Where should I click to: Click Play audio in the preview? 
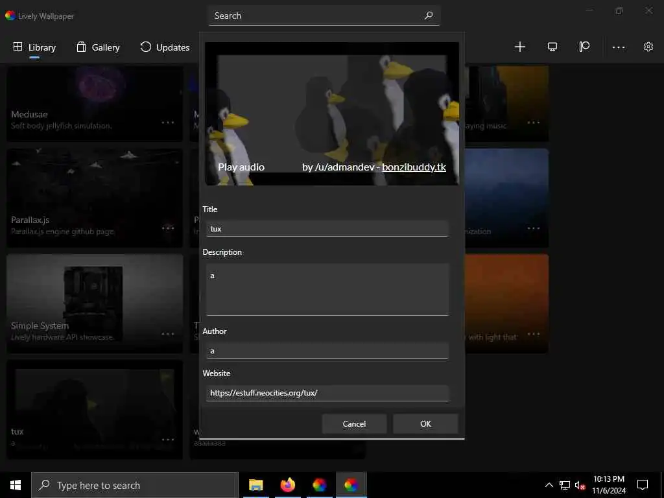241,167
